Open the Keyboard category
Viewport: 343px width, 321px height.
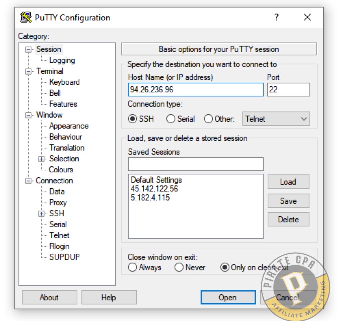65,82
